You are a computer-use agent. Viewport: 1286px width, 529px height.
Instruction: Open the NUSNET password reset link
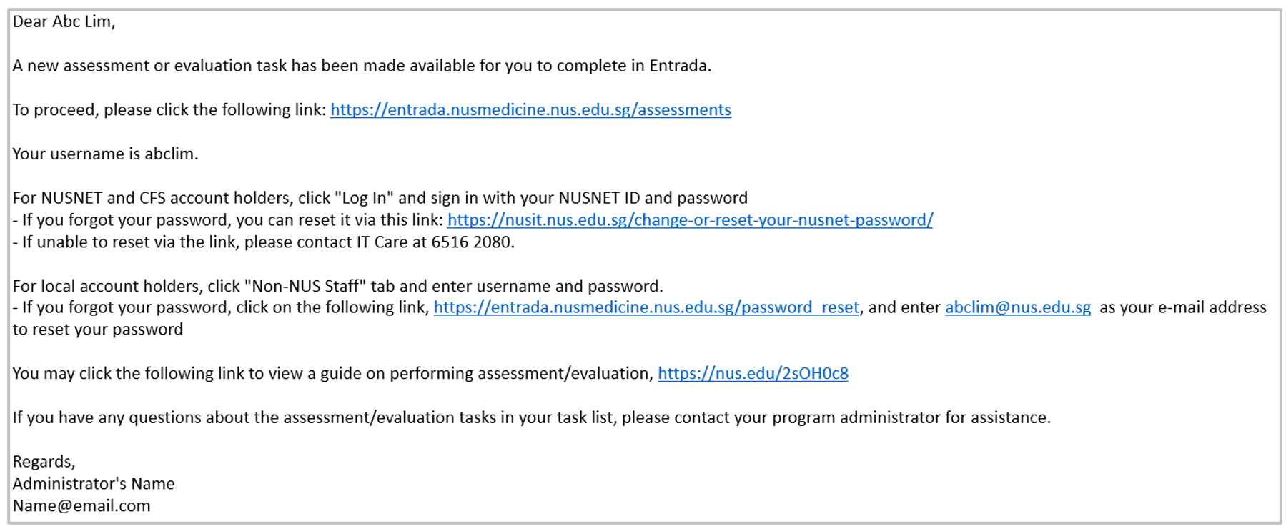(690, 220)
